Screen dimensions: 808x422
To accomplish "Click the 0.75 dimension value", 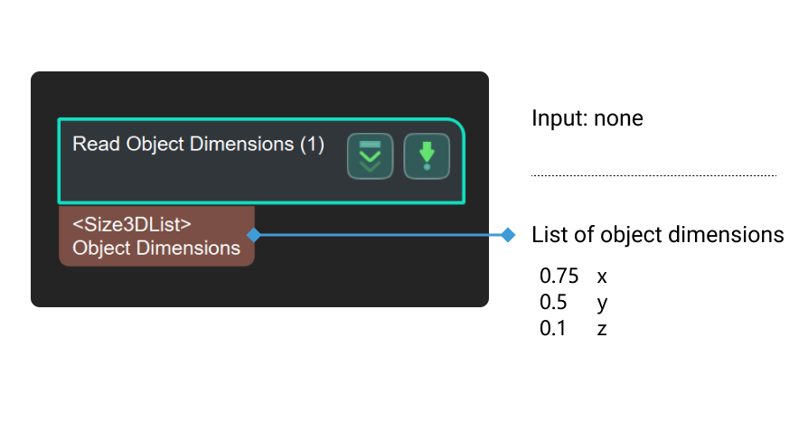I will click(559, 276).
